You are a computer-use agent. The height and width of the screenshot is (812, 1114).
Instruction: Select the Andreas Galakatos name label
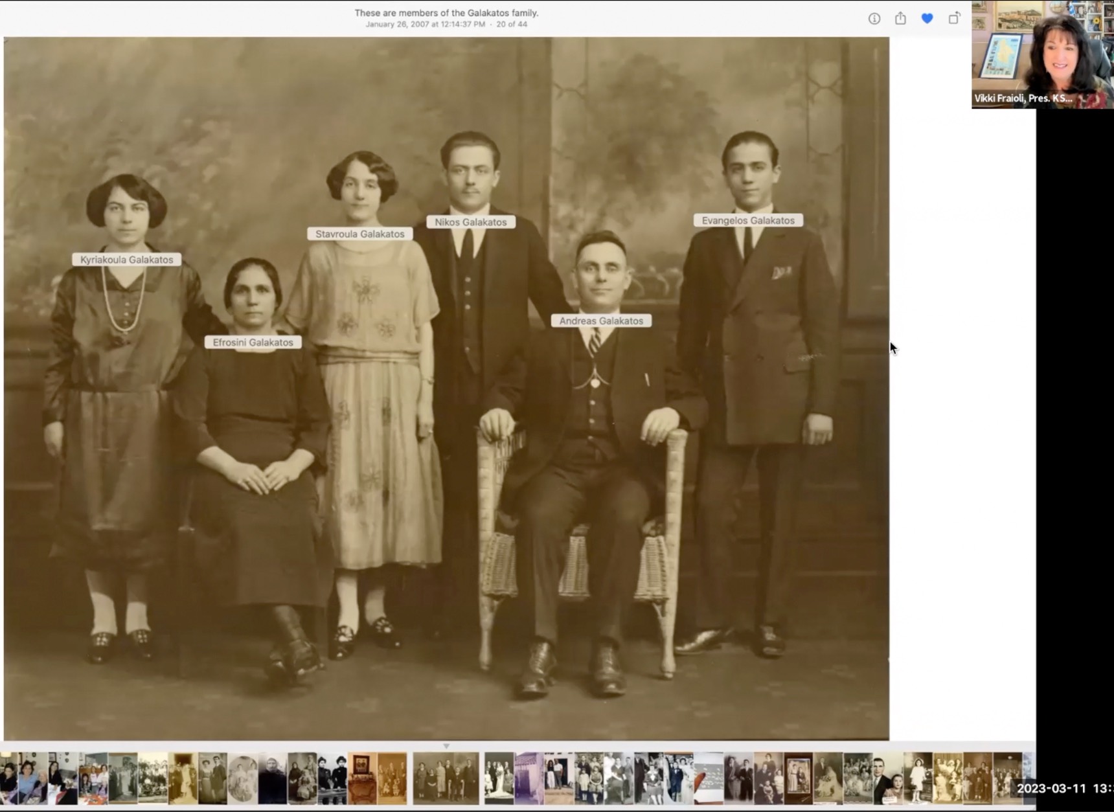point(601,321)
